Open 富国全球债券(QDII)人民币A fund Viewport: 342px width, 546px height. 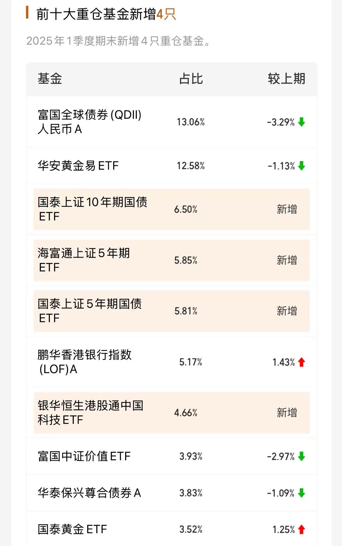tap(171, 122)
